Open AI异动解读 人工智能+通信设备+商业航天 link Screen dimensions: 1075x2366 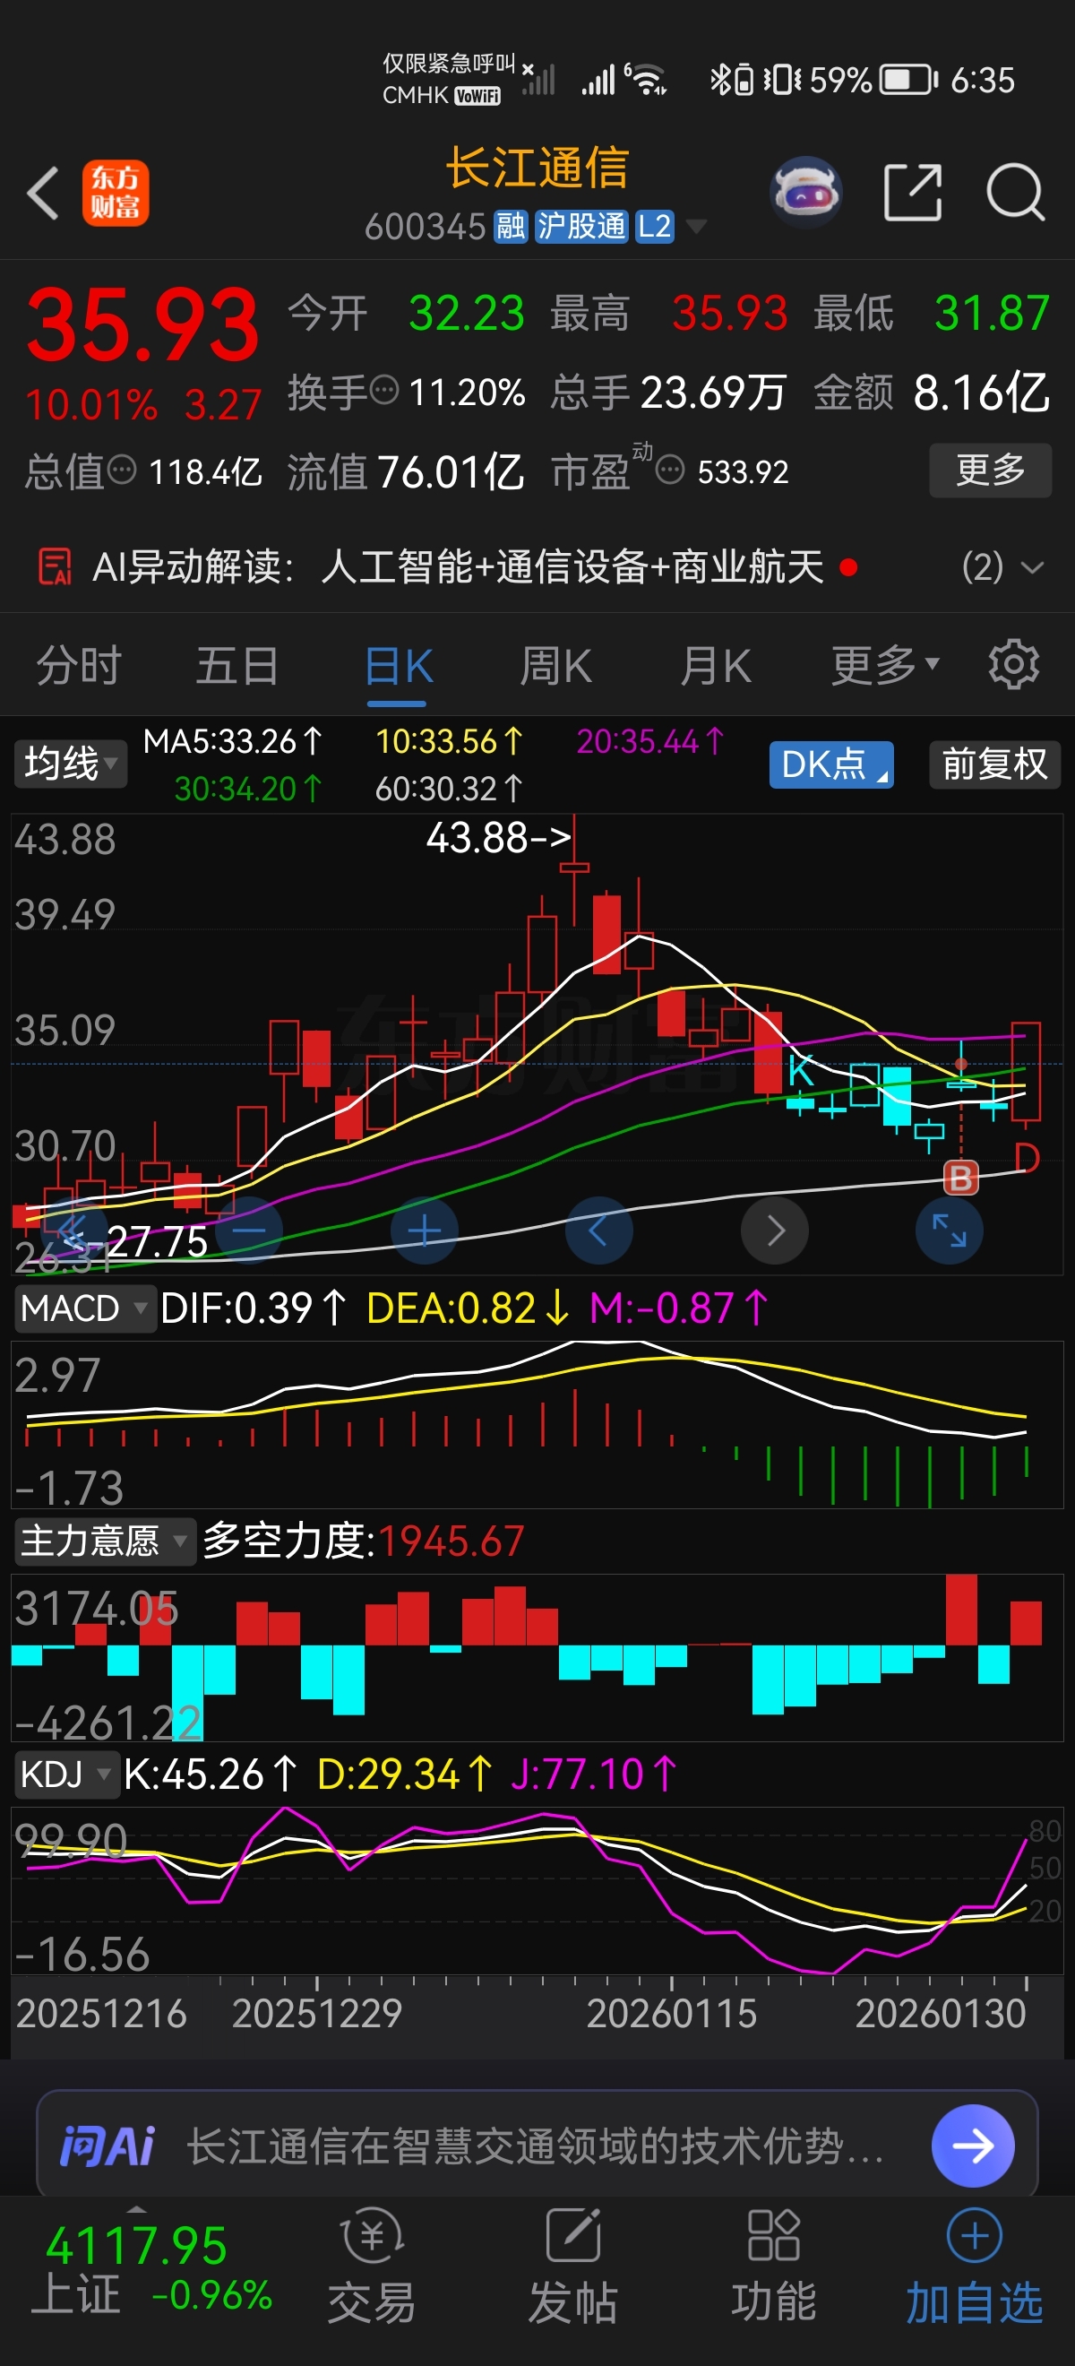tap(572, 566)
